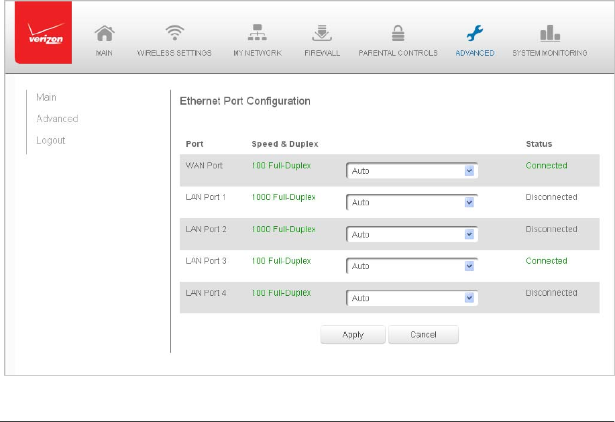Expand the LAN Port 2 Auto dropdown

tap(412, 235)
